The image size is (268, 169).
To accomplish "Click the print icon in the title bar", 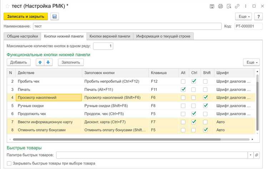I will pos(220,6).
